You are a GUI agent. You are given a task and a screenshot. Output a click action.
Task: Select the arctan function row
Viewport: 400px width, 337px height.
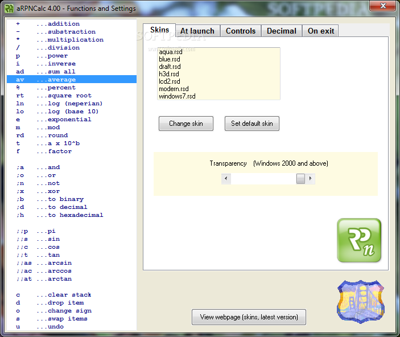[72, 279]
